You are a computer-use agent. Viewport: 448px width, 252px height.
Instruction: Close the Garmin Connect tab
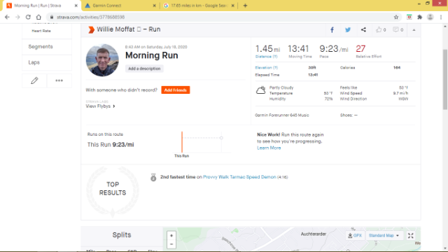pyautogui.click(x=154, y=6)
